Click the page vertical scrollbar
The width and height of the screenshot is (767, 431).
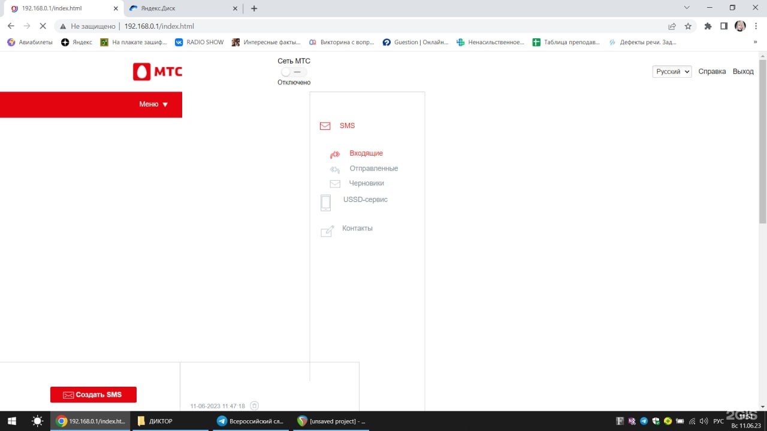[763, 141]
